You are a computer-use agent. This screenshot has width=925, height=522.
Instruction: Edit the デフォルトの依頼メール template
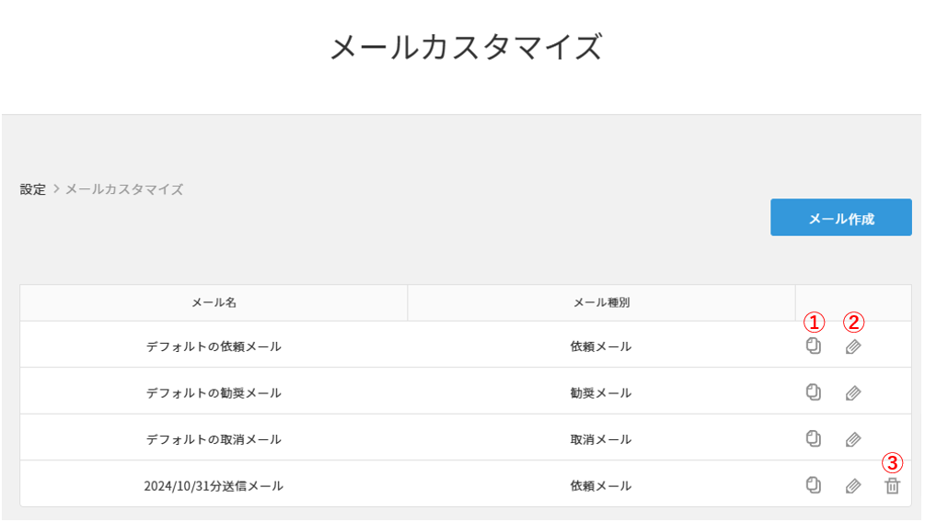[853, 346]
